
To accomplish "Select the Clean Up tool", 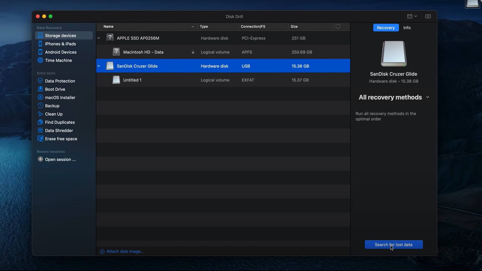I will click(54, 114).
